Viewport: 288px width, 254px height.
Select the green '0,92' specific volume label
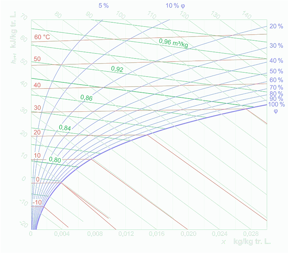(117, 69)
